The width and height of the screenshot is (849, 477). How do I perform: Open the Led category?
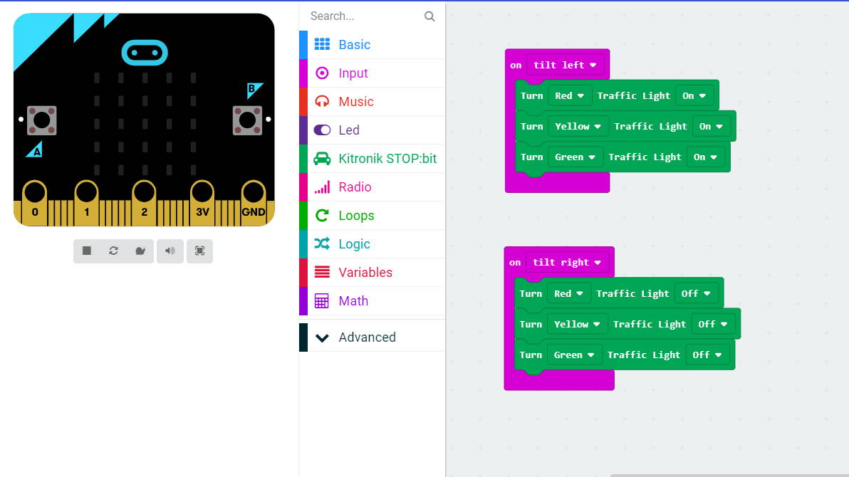coord(372,130)
